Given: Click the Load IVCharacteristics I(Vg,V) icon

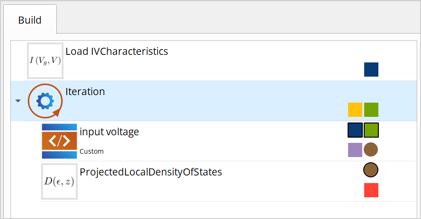Looking at the screenshot, I should point(45,61).
